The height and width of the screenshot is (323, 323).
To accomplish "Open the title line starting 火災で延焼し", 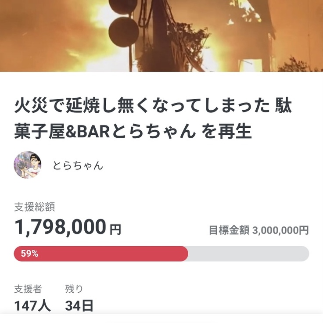I will click(153, 106).
